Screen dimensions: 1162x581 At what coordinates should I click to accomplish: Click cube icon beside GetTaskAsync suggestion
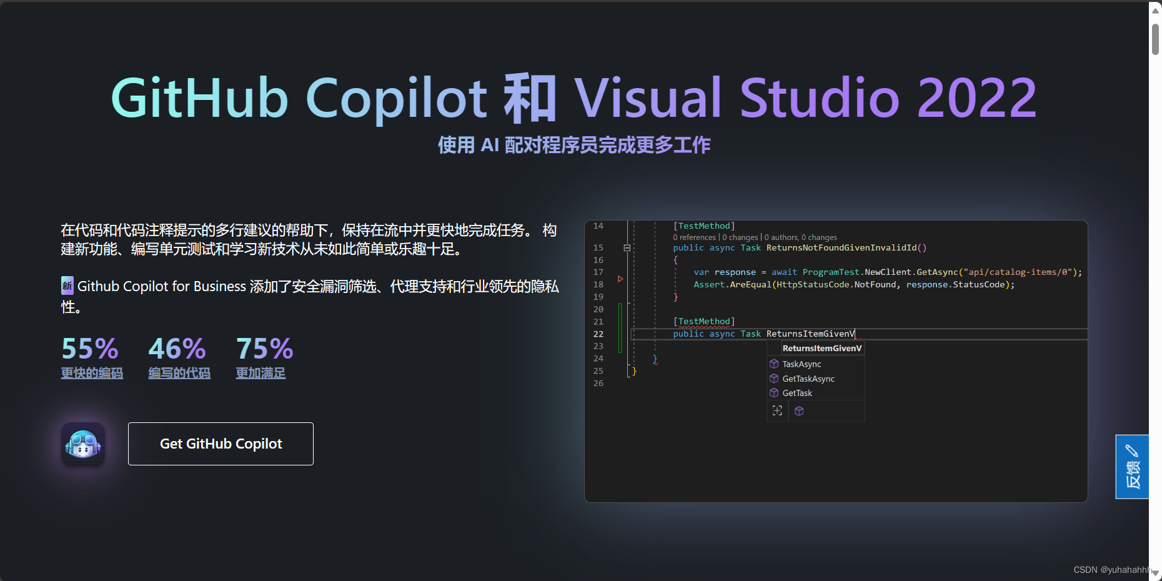point(774,379)
